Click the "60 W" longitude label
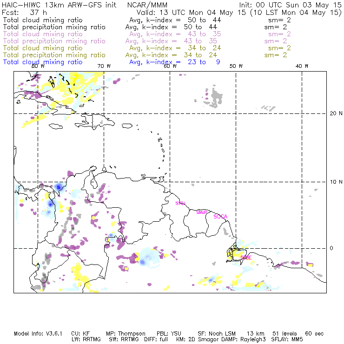The width and height of the screenshot is (344, 344). coord(170,66)
